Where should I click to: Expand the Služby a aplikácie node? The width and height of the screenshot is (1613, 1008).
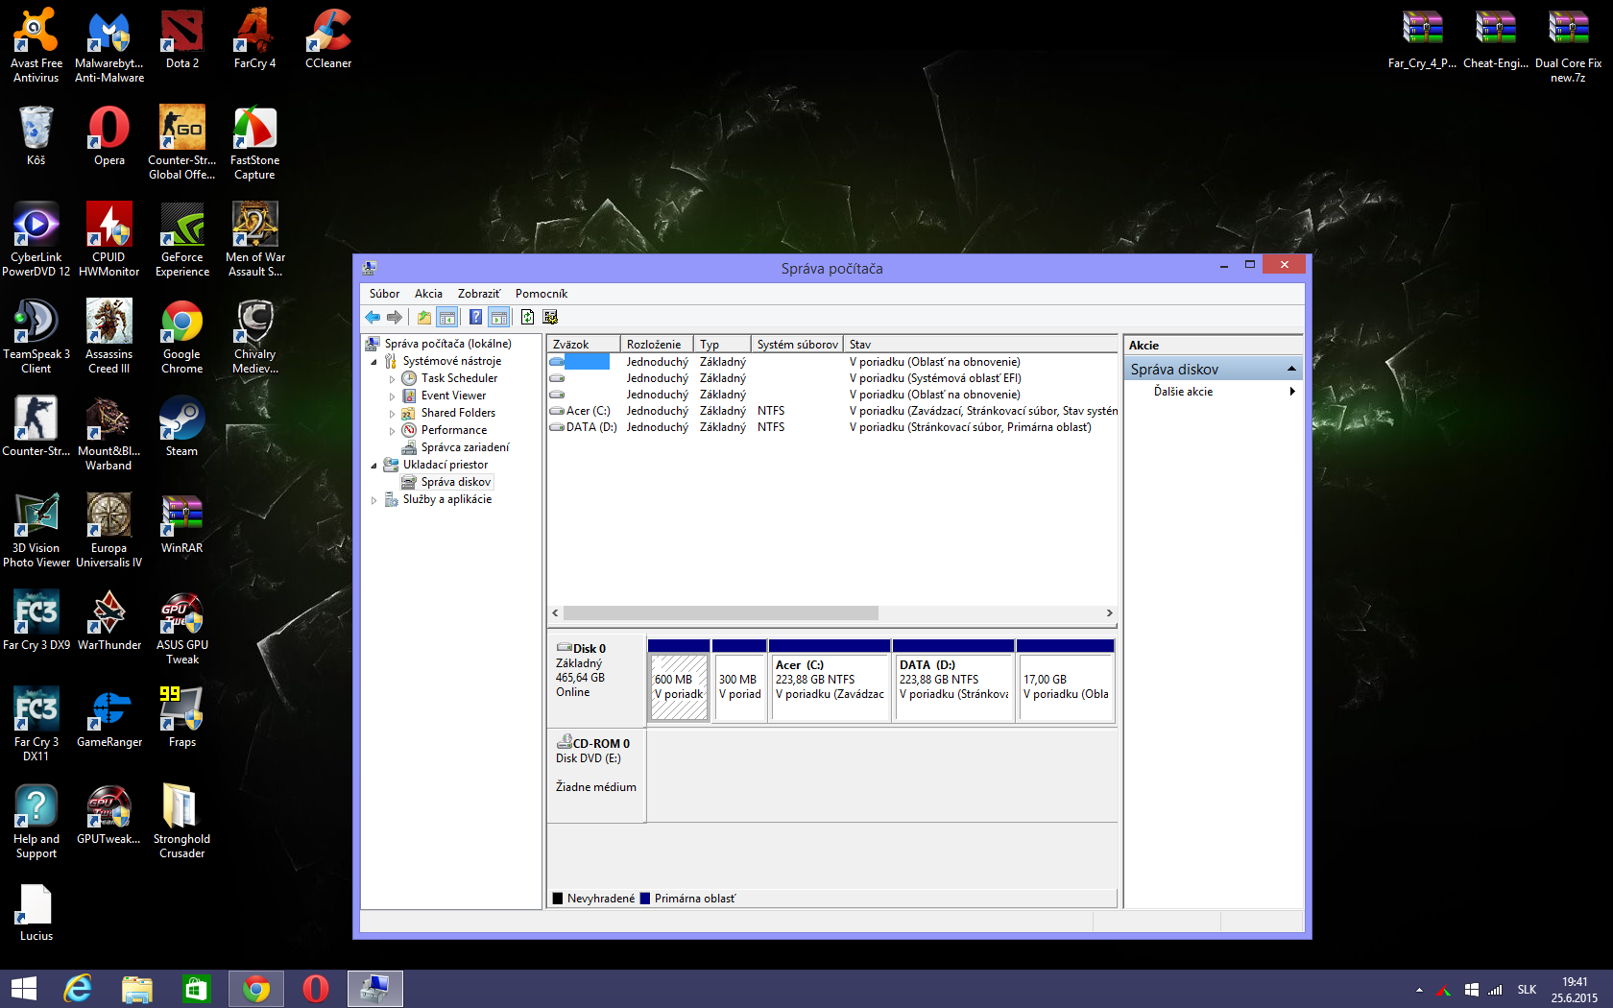pos(374,500)
